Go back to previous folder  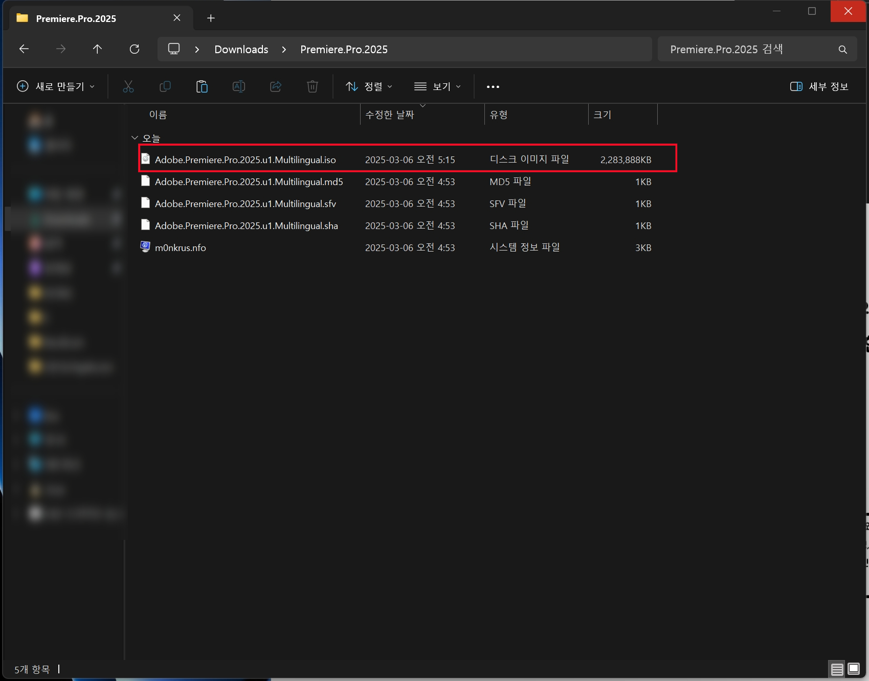24,49
